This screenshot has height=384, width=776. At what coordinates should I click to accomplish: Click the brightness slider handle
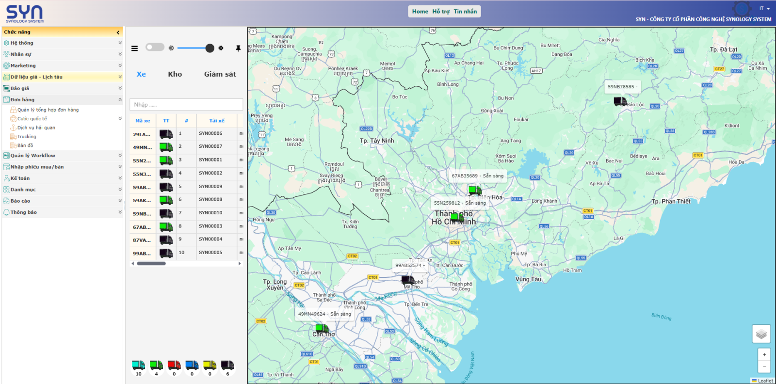(x=210, y=48)
